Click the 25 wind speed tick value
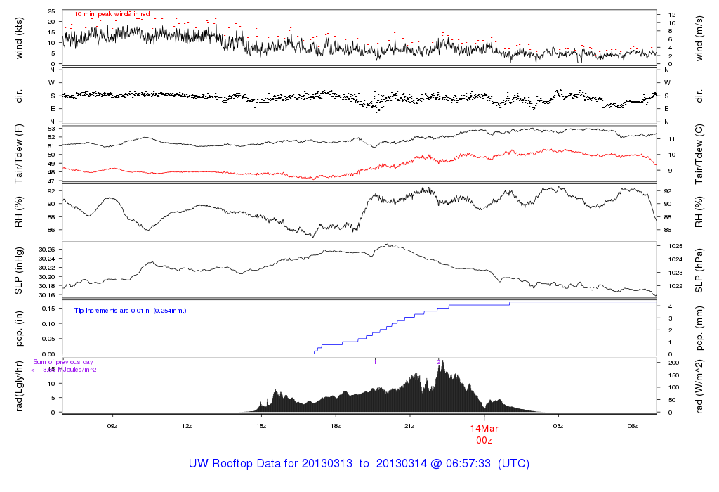Viewport: 719px width, 492px height. point(52,11)
